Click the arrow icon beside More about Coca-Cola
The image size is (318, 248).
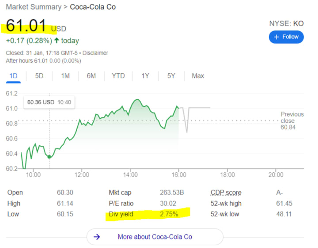click(97, 237)
